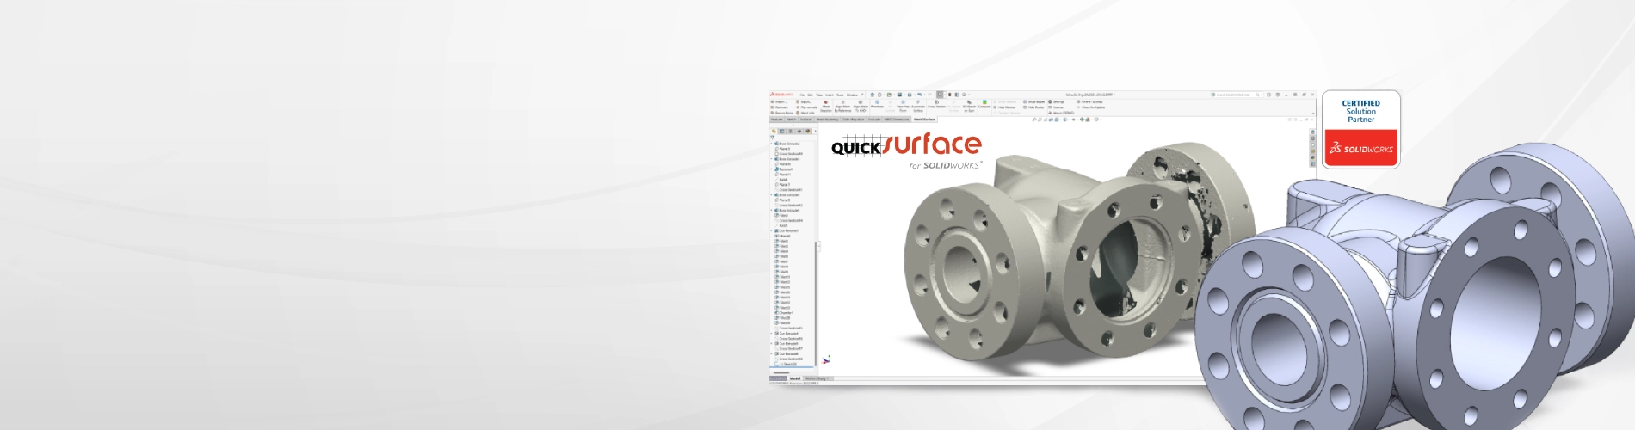Click the Import mesh button in ribbon
This screenshot has width=1635, height=430.
point(780,101)
